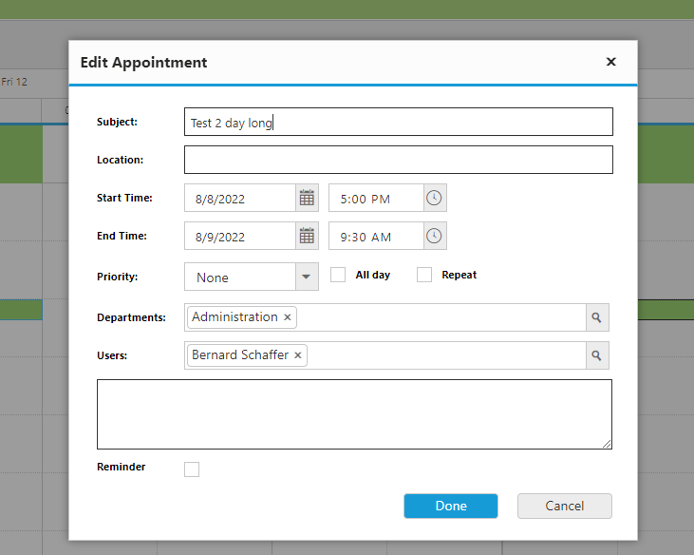Remove the Administration department tag

288,317
